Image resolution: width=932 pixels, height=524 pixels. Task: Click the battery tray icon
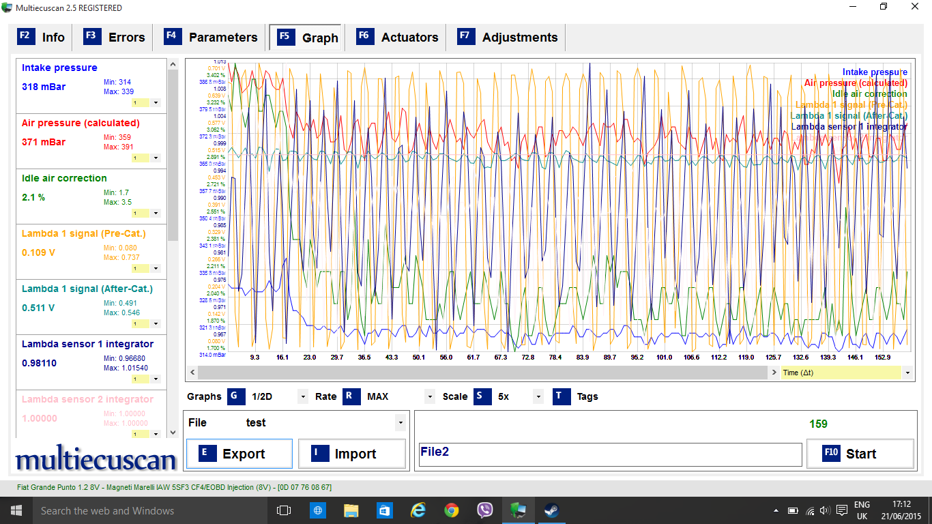(x=793, y=510)
